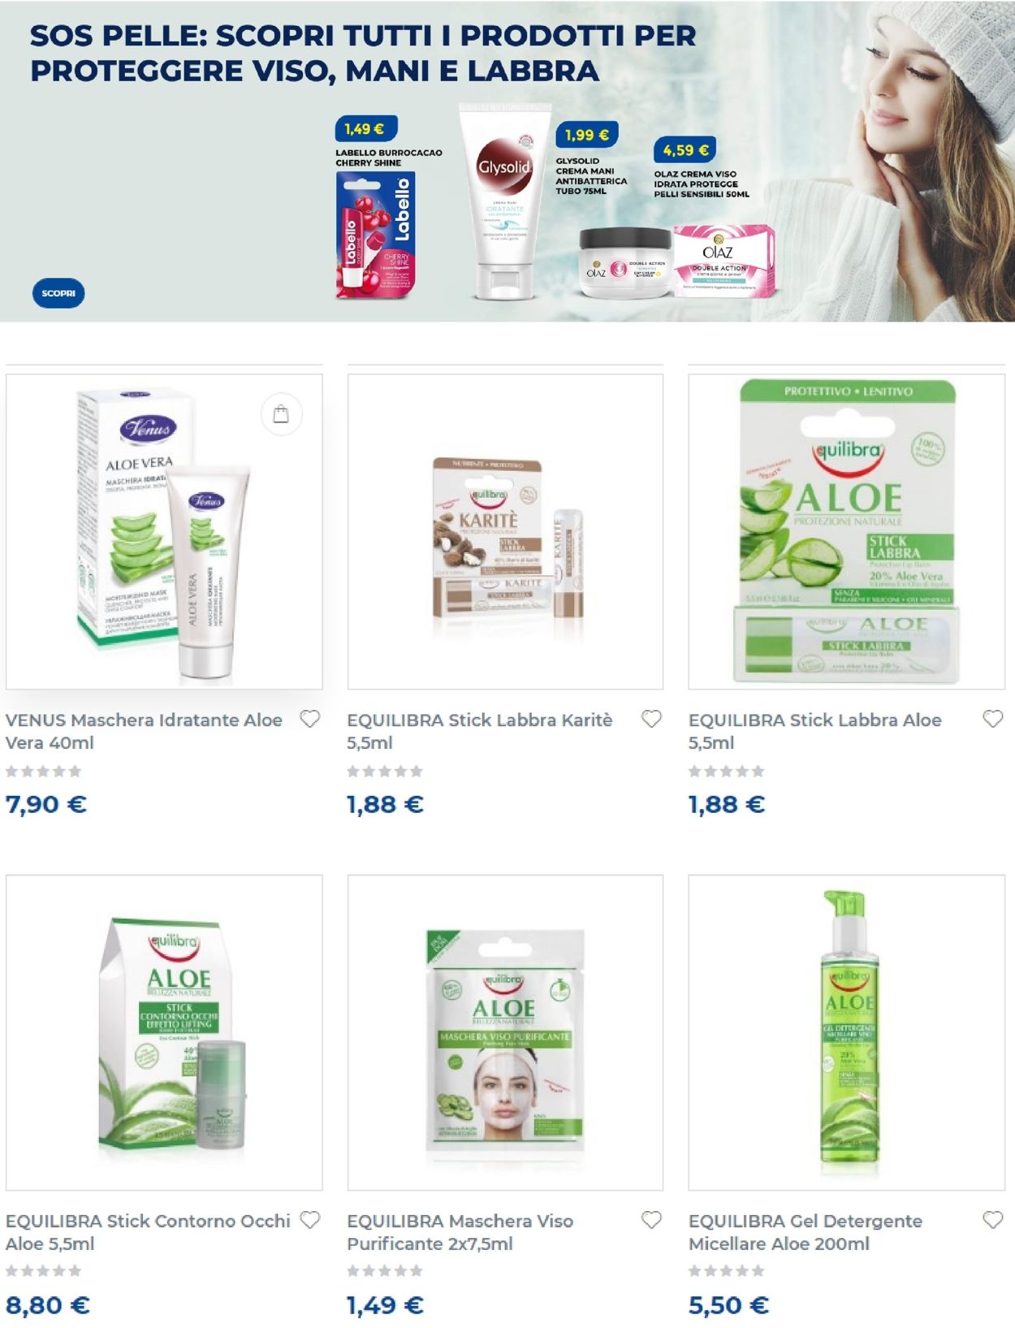Favorite the EQUILIBRA Stick Labbra Karitè heart
The height and width of the screenshot is (1328, 1015).
(x=651, y=720)
